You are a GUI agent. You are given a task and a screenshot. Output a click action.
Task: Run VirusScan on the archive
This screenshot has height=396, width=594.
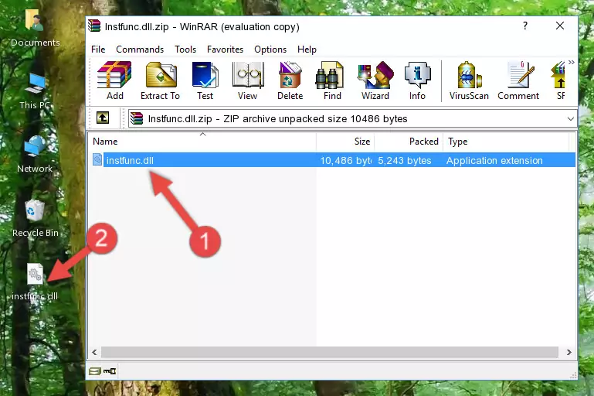[469, 80]
